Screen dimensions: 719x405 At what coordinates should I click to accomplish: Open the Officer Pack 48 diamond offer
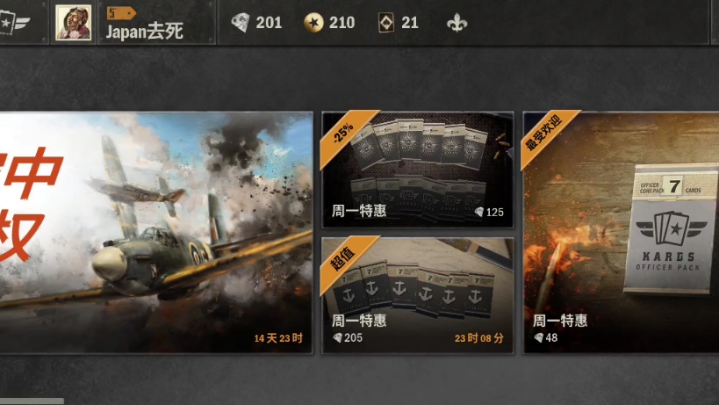621,233
